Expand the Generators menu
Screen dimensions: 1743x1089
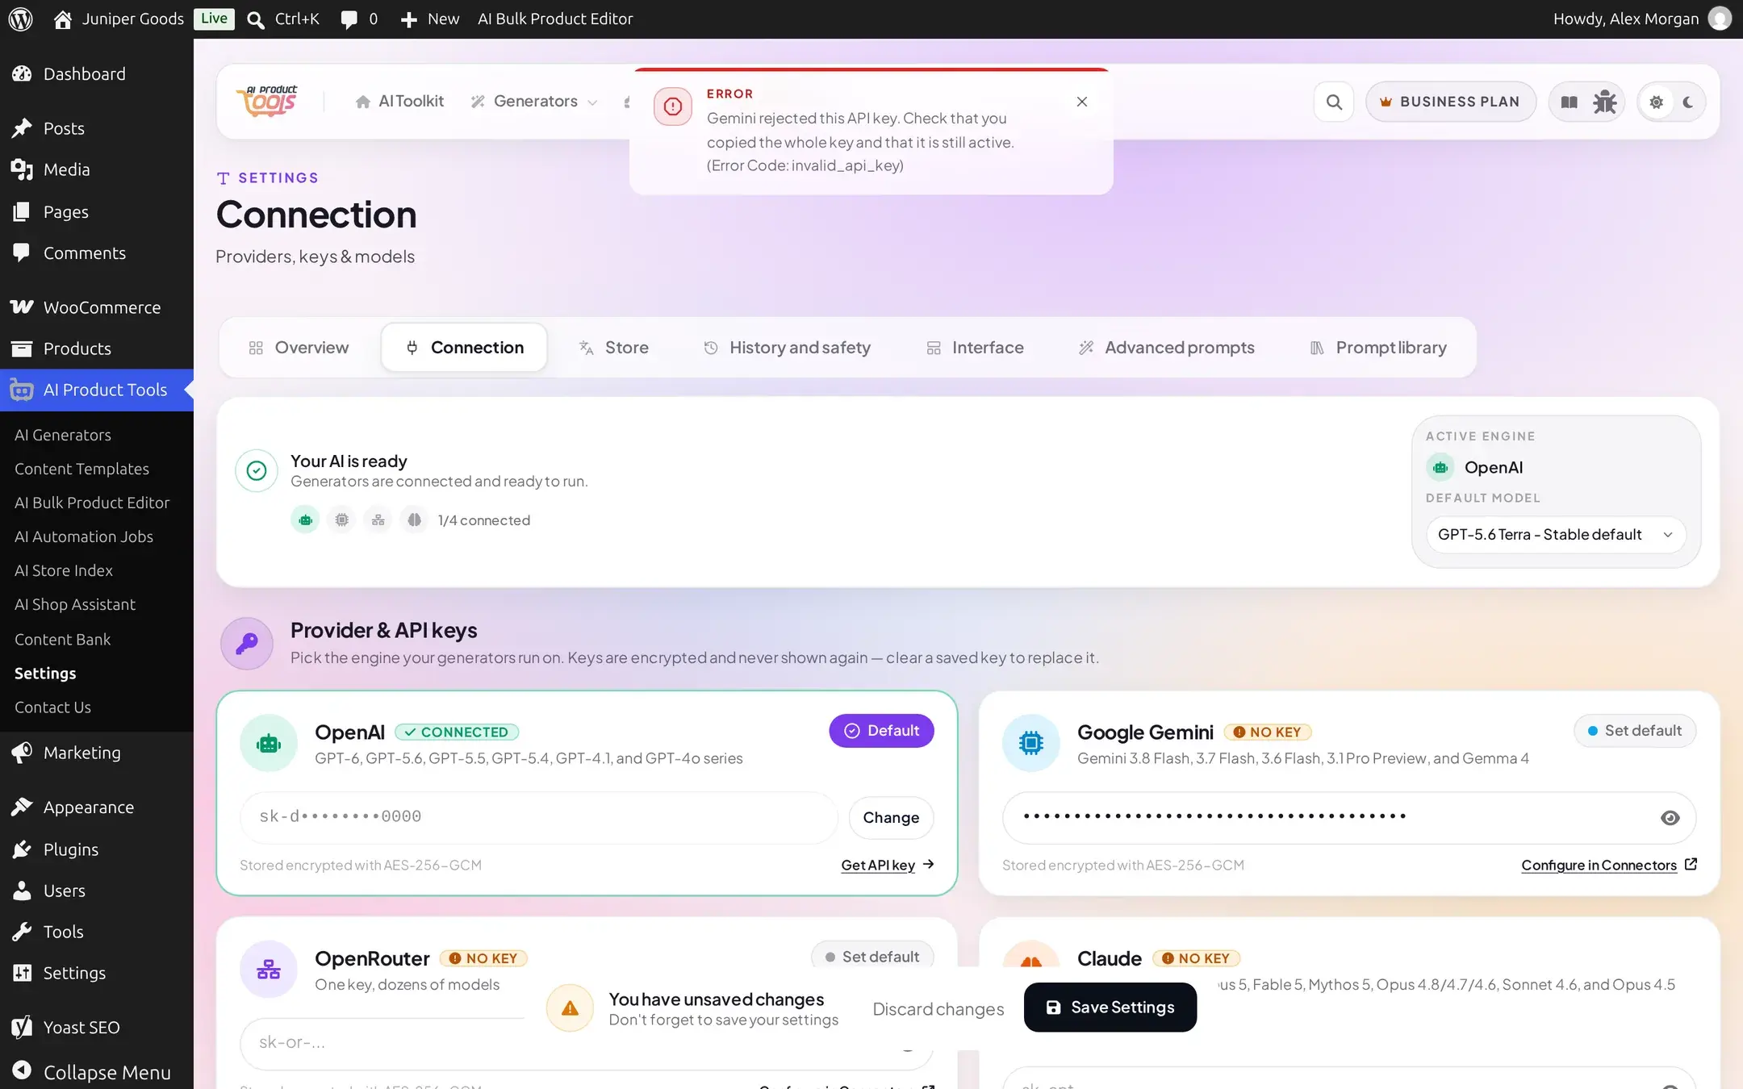tap(534, 102)
